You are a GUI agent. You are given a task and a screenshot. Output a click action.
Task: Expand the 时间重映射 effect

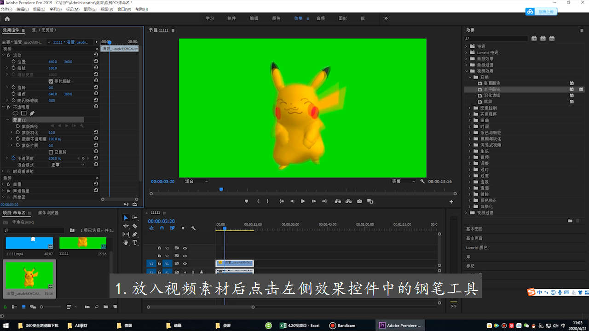[x=3, y=171]
